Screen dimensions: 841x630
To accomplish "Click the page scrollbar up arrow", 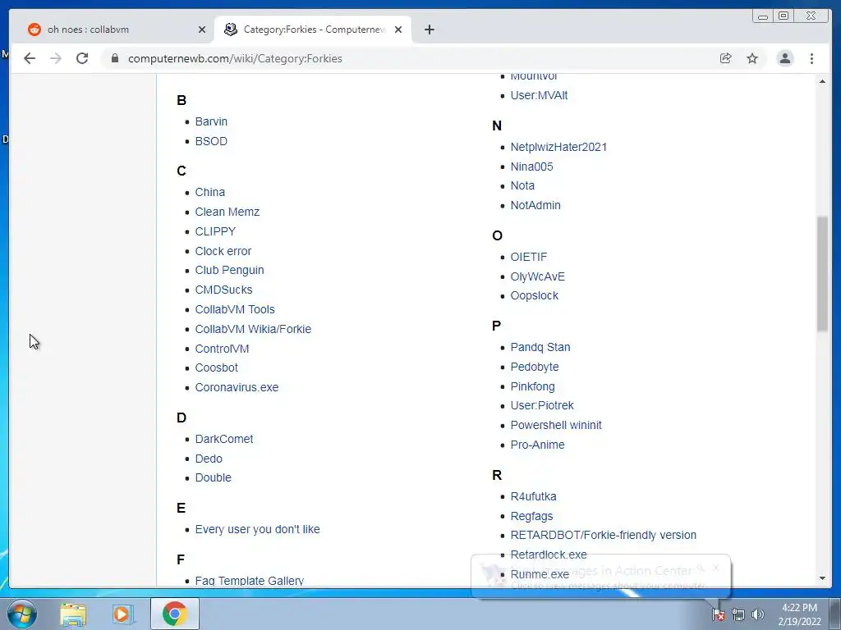I will [822, 81].
